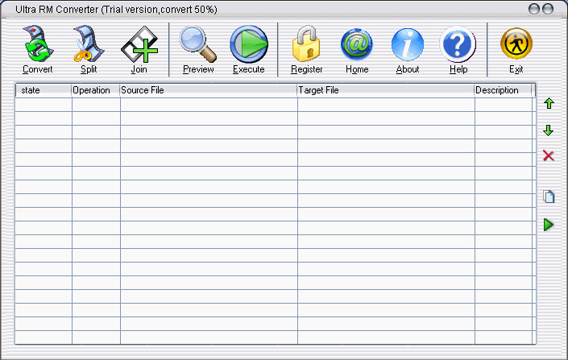The image size is (568, 360).
Task: Run task with small green play icon
Action: tap(549, 225)
